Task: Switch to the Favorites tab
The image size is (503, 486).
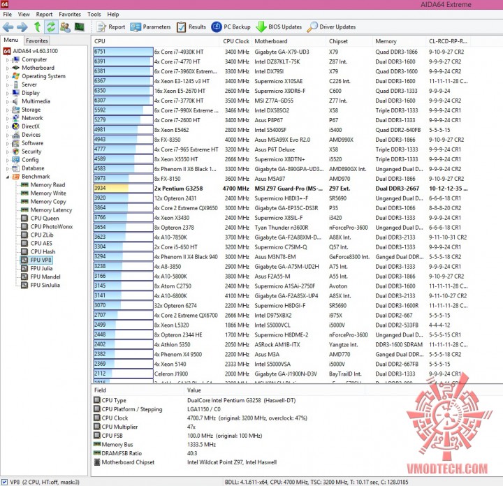Action: coord(37,40)
